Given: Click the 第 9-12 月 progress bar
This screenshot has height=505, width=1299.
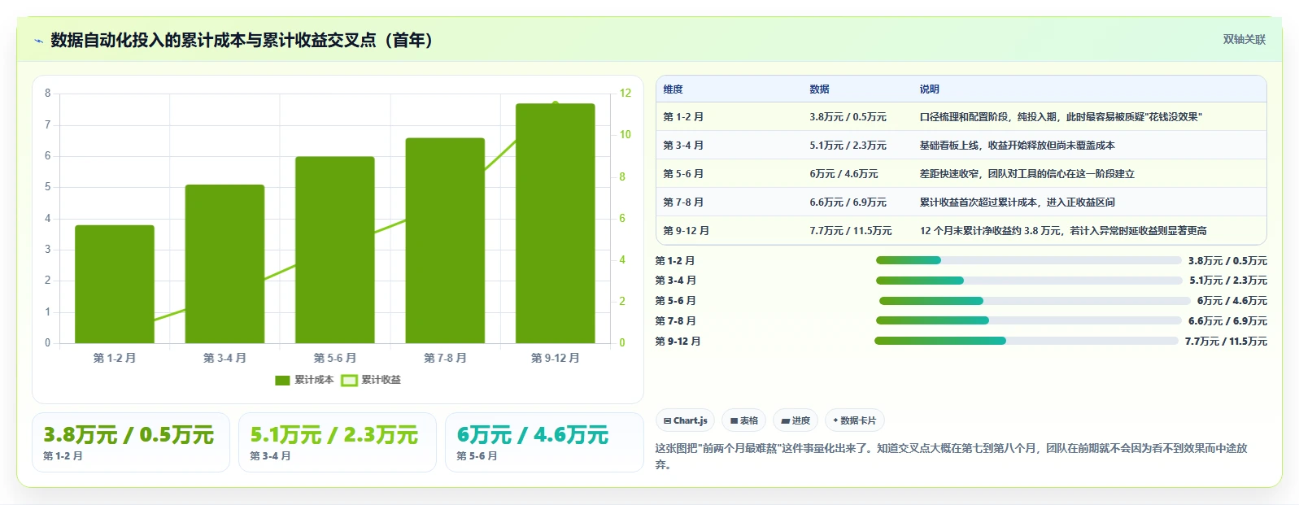Looking at the screenshot, I should pyautogui.click(x=1026, y=341).
